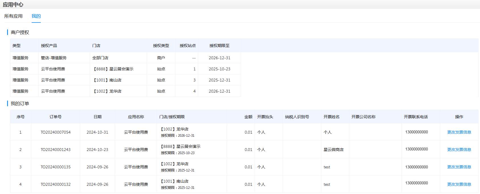The image size is (480, 194).
Task: Select order number TO20240001243
Action: tap(56, 150)
